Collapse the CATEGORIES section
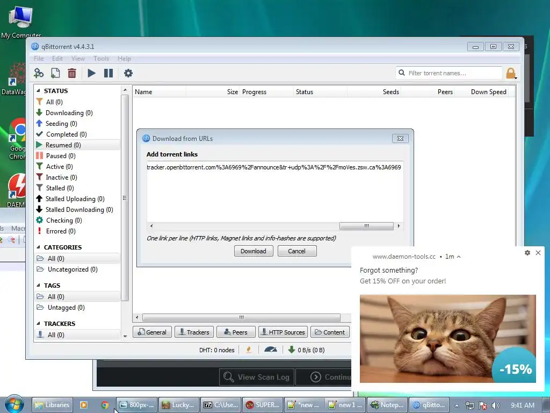Screen dimensions: 550x413 point(38,247)
